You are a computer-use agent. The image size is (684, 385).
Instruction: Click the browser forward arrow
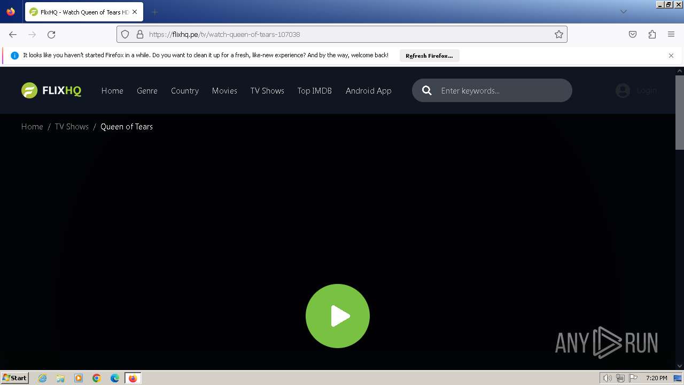point(32,34)
